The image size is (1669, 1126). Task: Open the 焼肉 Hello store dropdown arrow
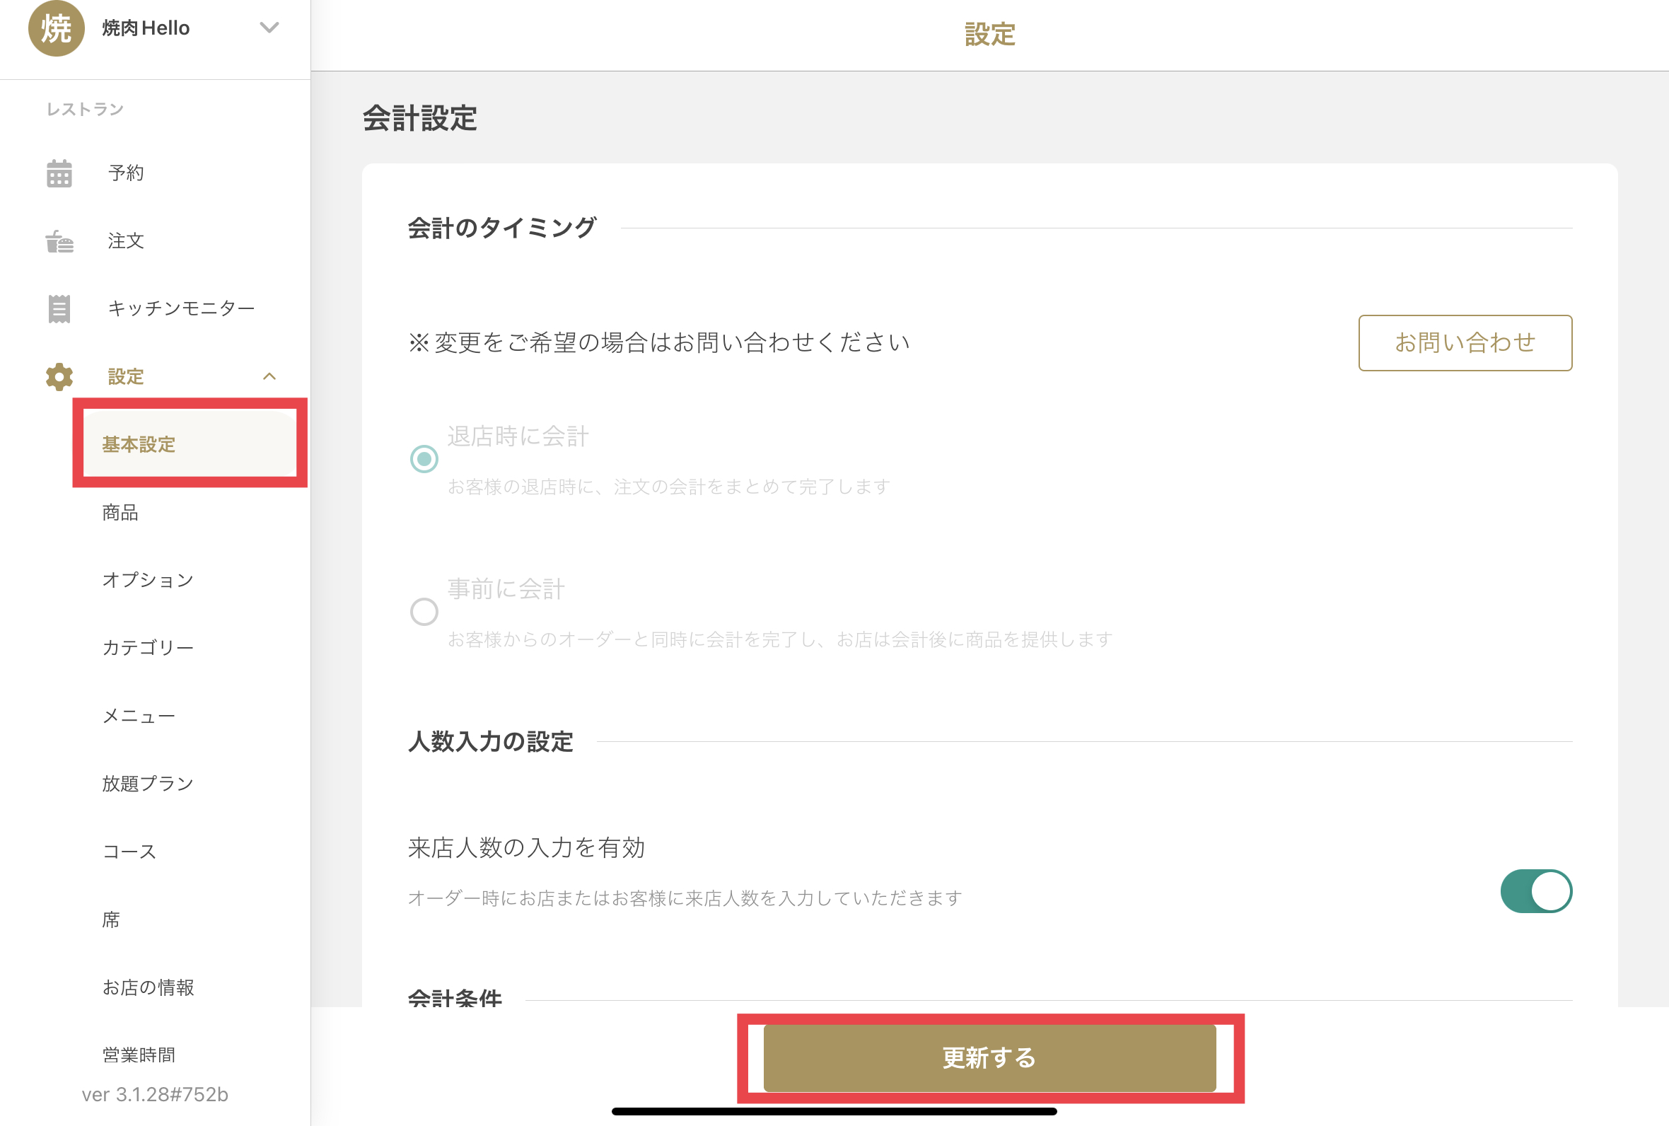[269, 28]
